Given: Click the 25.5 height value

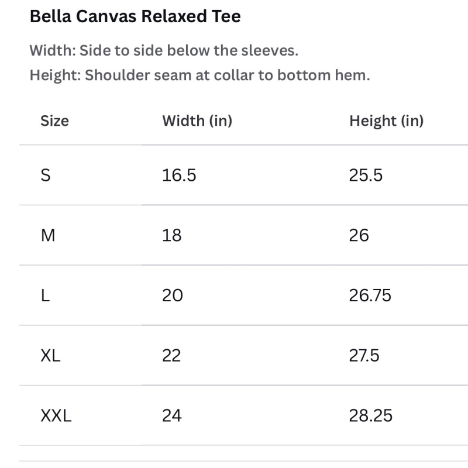Looking at the screenshot, I should tap(366, 175).
